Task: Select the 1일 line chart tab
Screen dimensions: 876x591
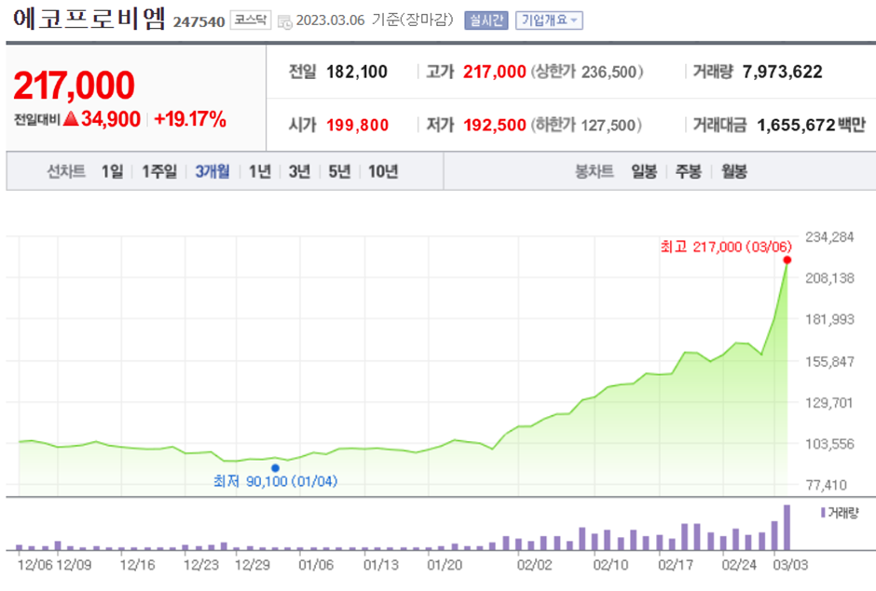Action: coord(112,171)
